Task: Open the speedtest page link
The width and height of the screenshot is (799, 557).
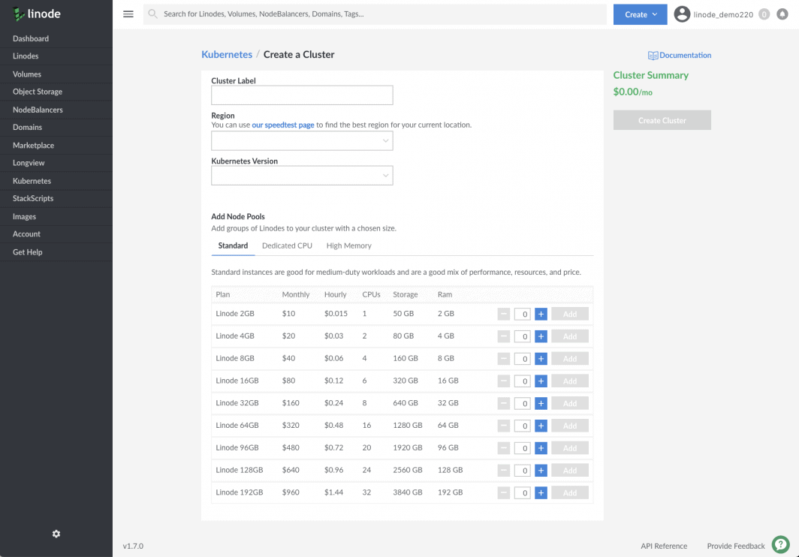Action: pyautogui.click(x=283, y=125)
